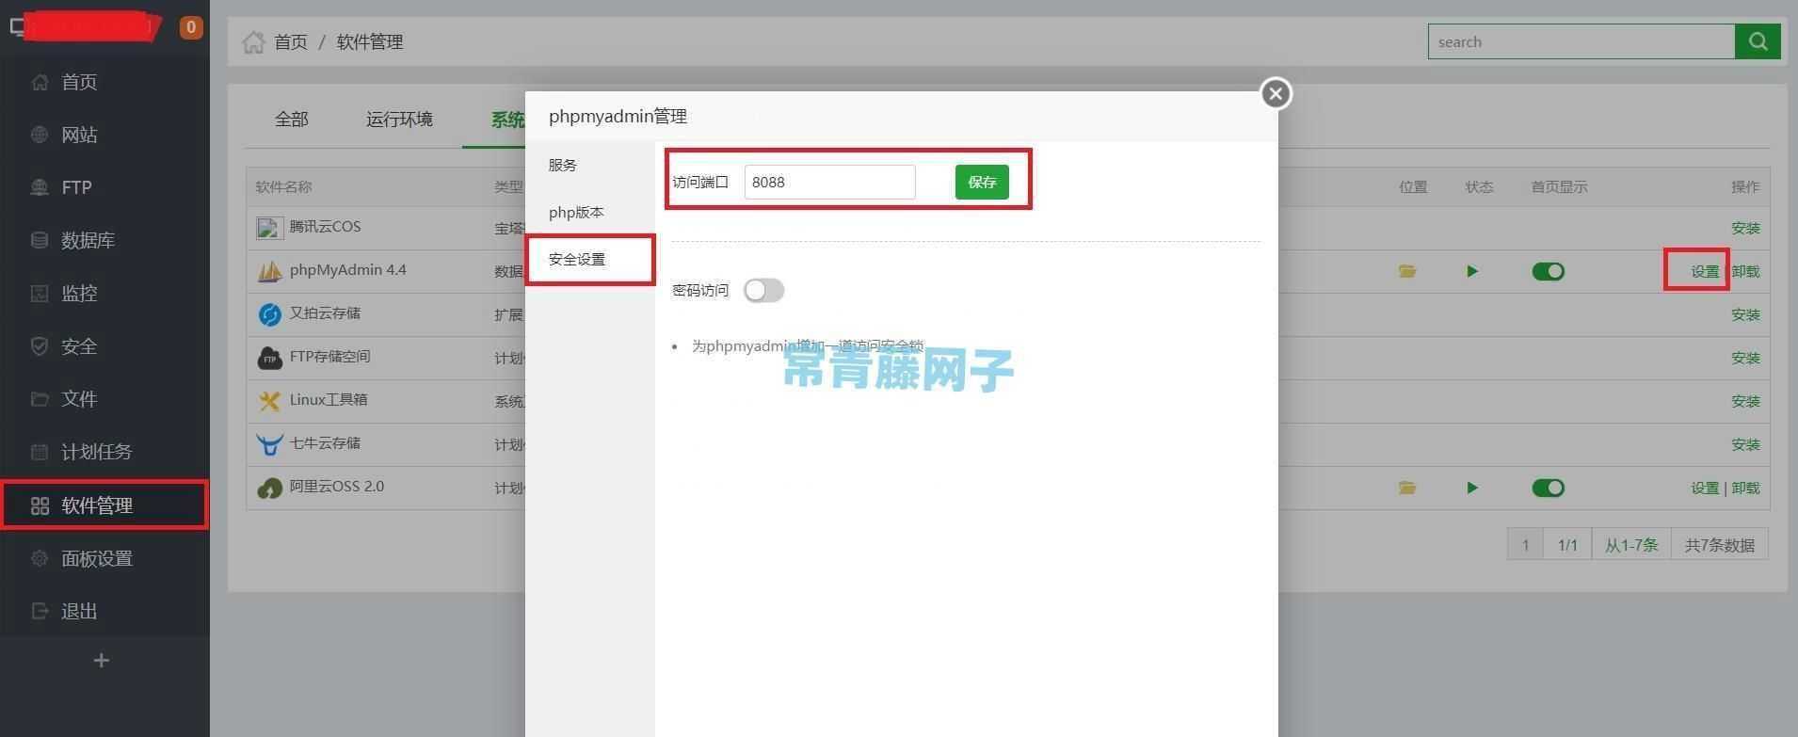The height and width of the screenshot is (737, 1798).
Task: Click 设置 link for 阿里云OSS
Action: (1705, 488)
